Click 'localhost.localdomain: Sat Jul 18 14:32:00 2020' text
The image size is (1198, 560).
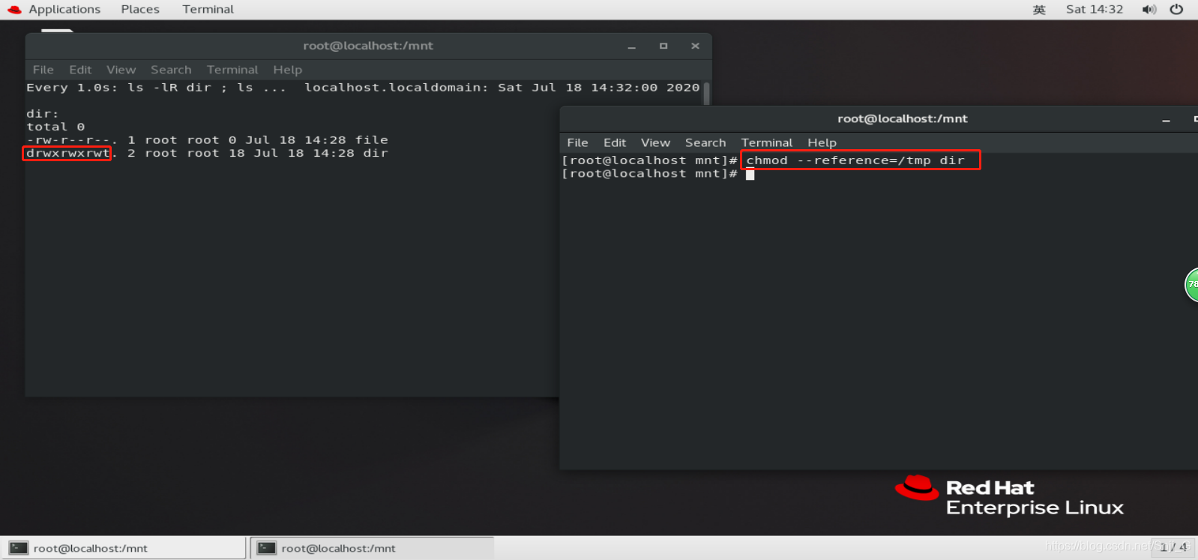pos(502,88)
